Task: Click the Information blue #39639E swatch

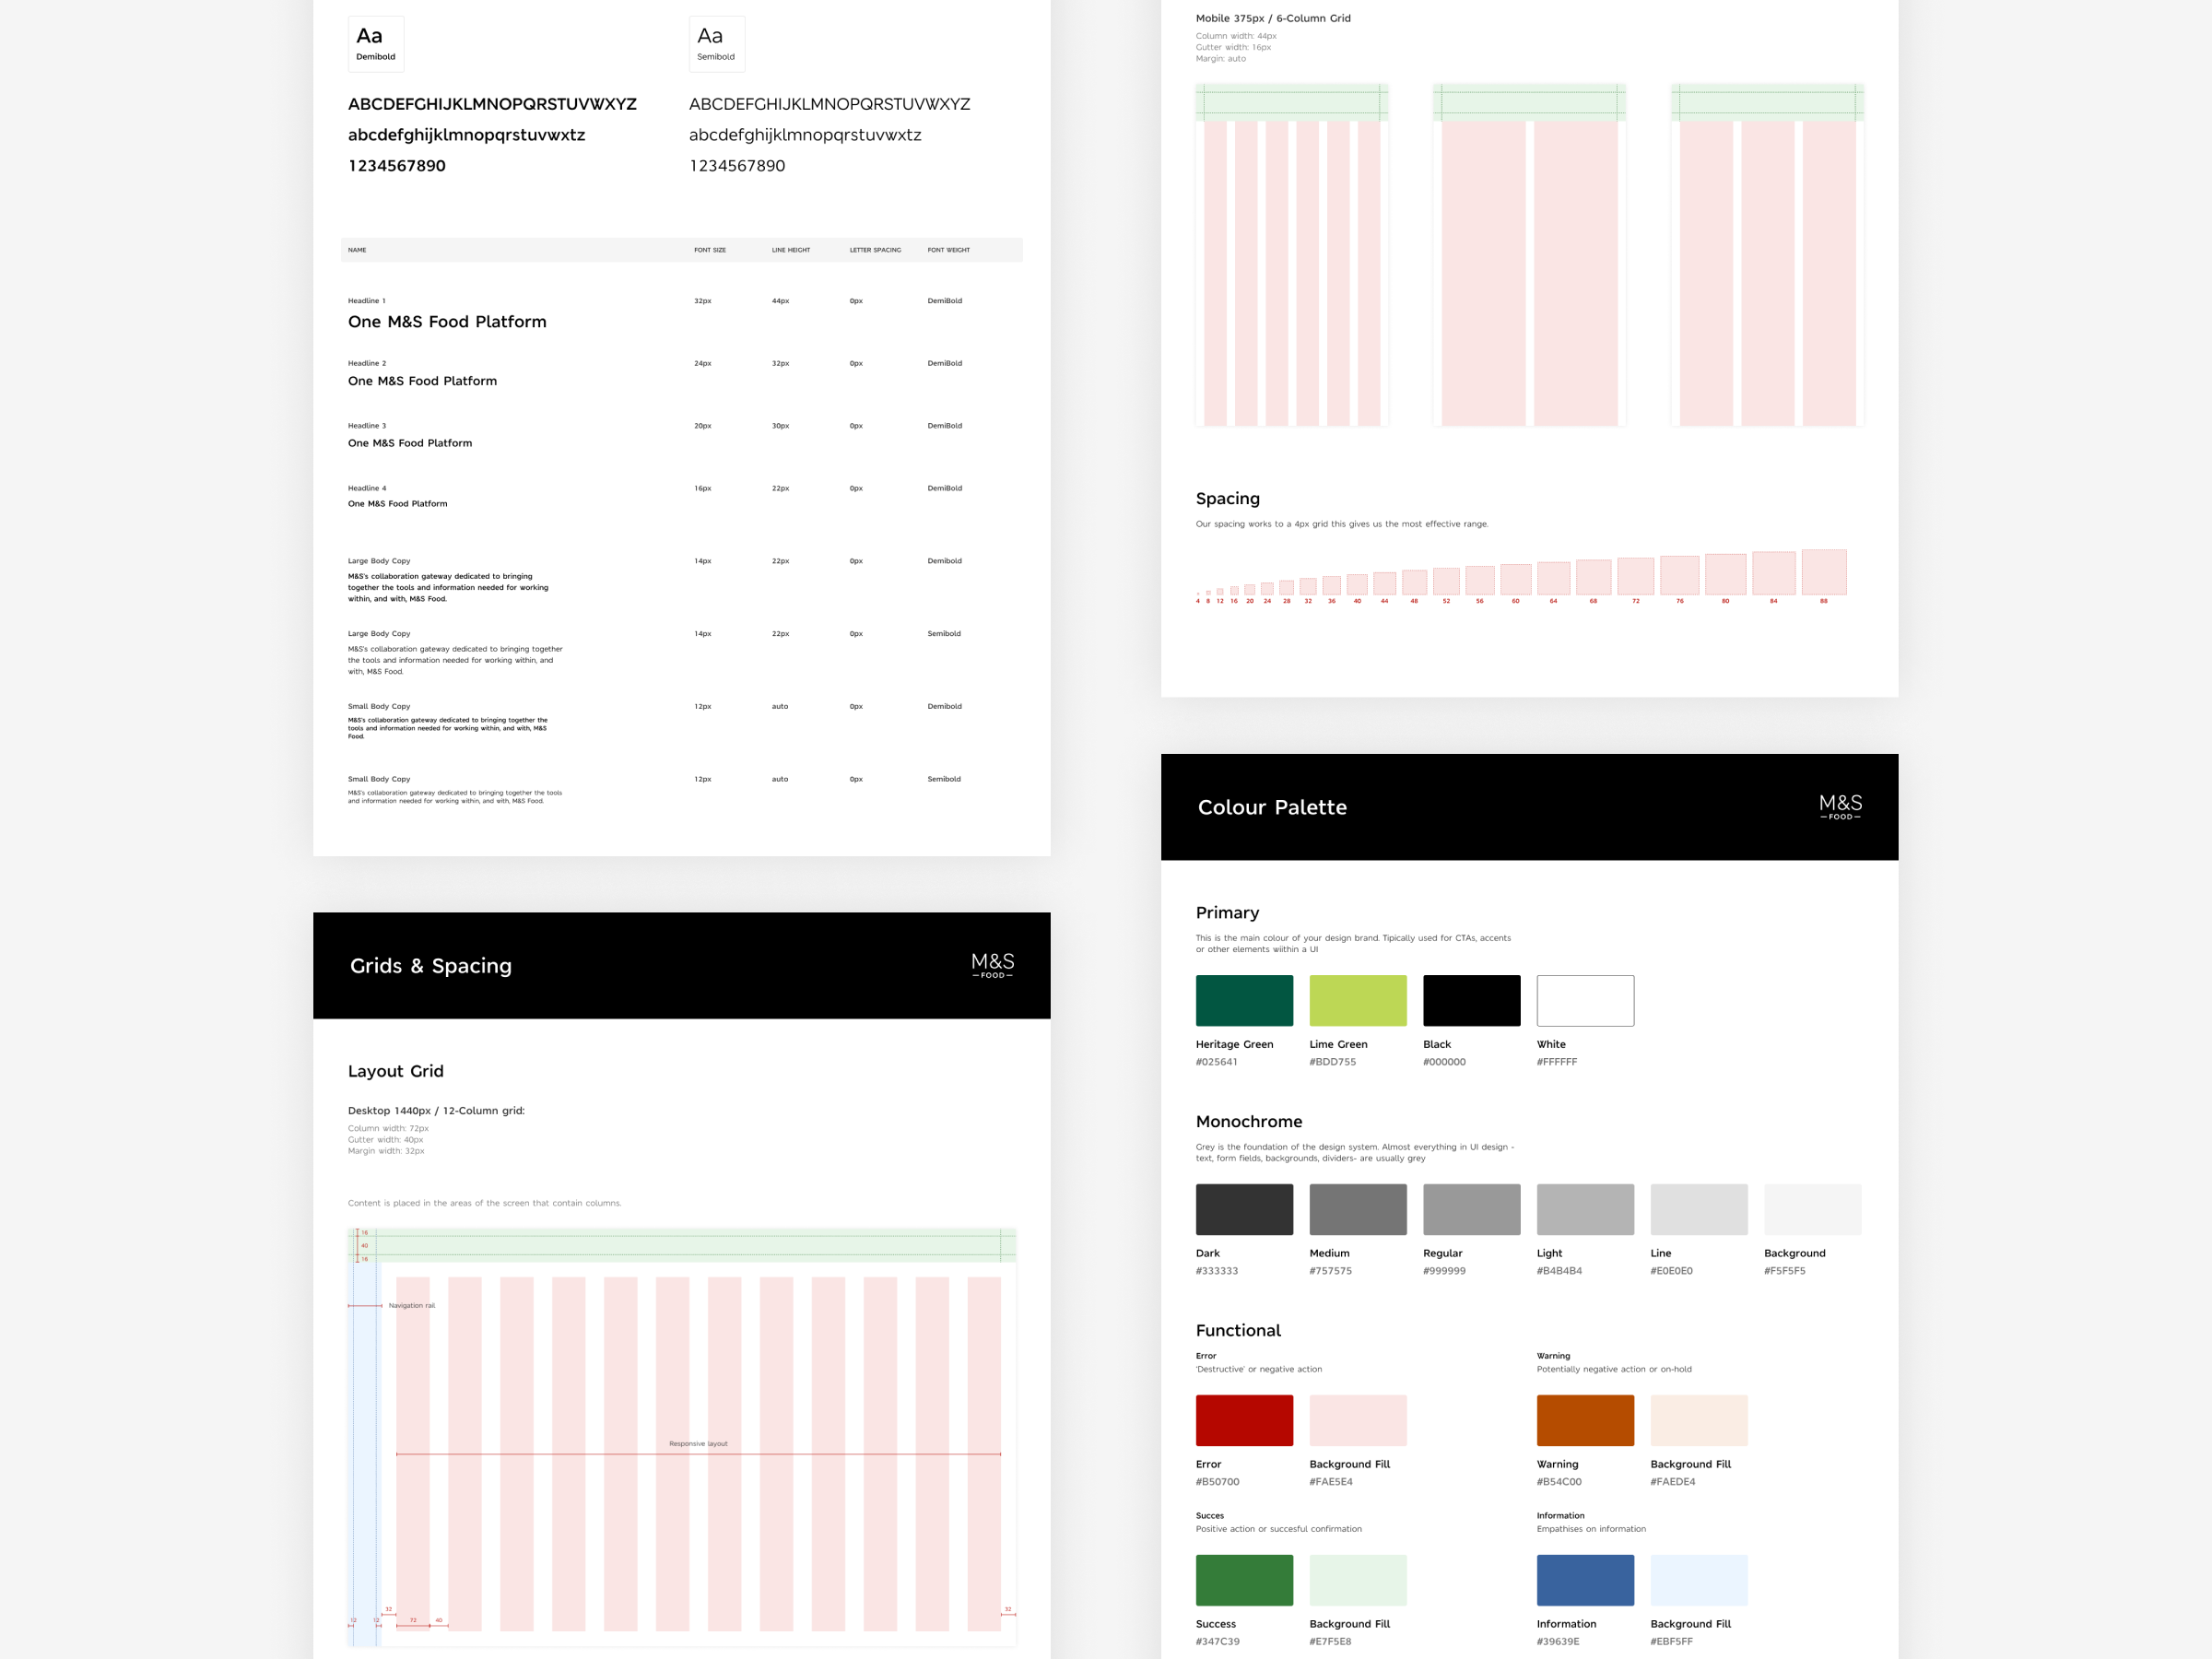Action: pyautogui.click(x=1585, y=1580)
